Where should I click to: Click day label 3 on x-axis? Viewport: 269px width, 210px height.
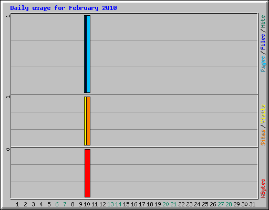[x=33, y=204]
